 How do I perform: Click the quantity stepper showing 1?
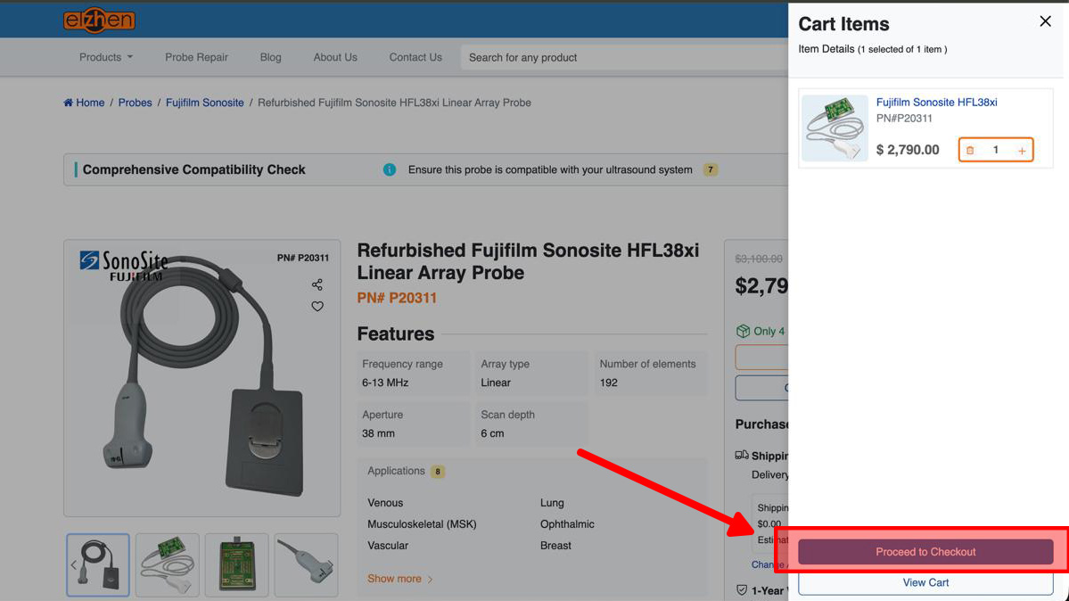point(996,149)
